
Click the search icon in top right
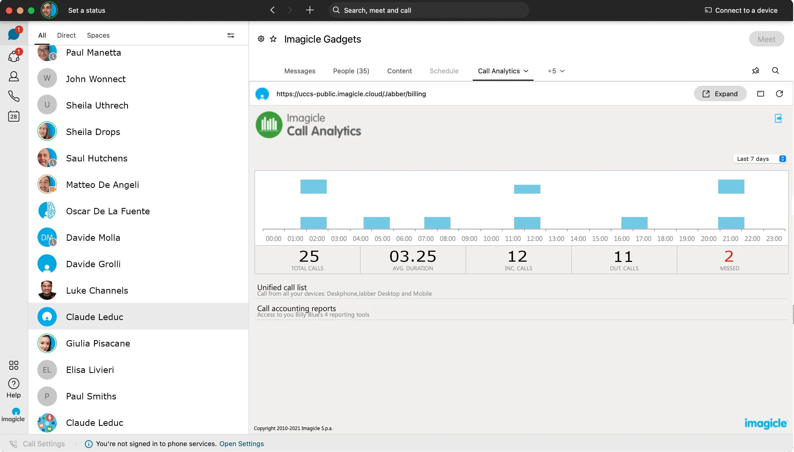coord(776,71)
